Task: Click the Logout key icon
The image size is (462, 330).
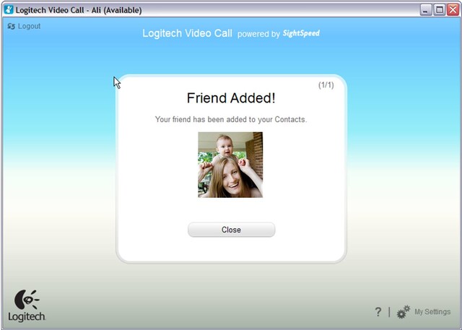Action: click(12, 26)
